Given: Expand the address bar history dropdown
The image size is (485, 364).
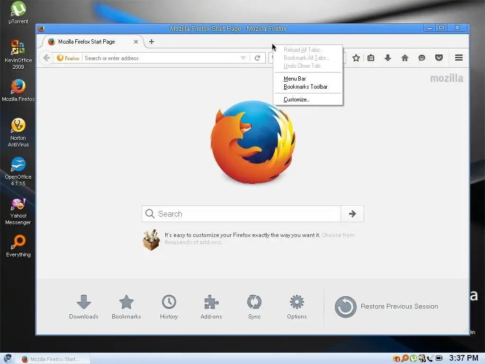Looking at the screenshot, I should point(243,58).
